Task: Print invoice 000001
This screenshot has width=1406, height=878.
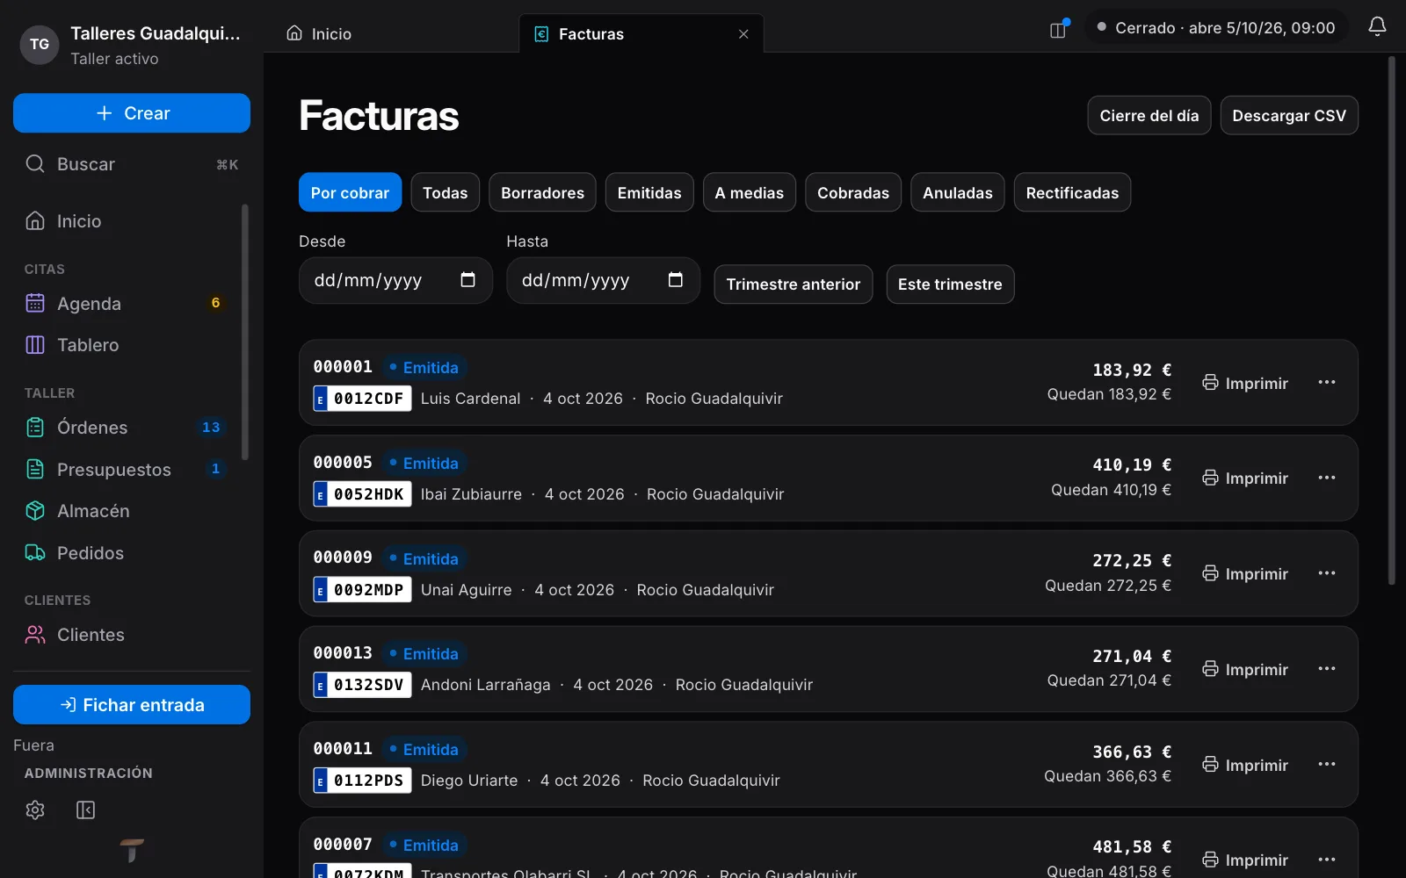Action: pyautogui.click(x=1245, y=383)
